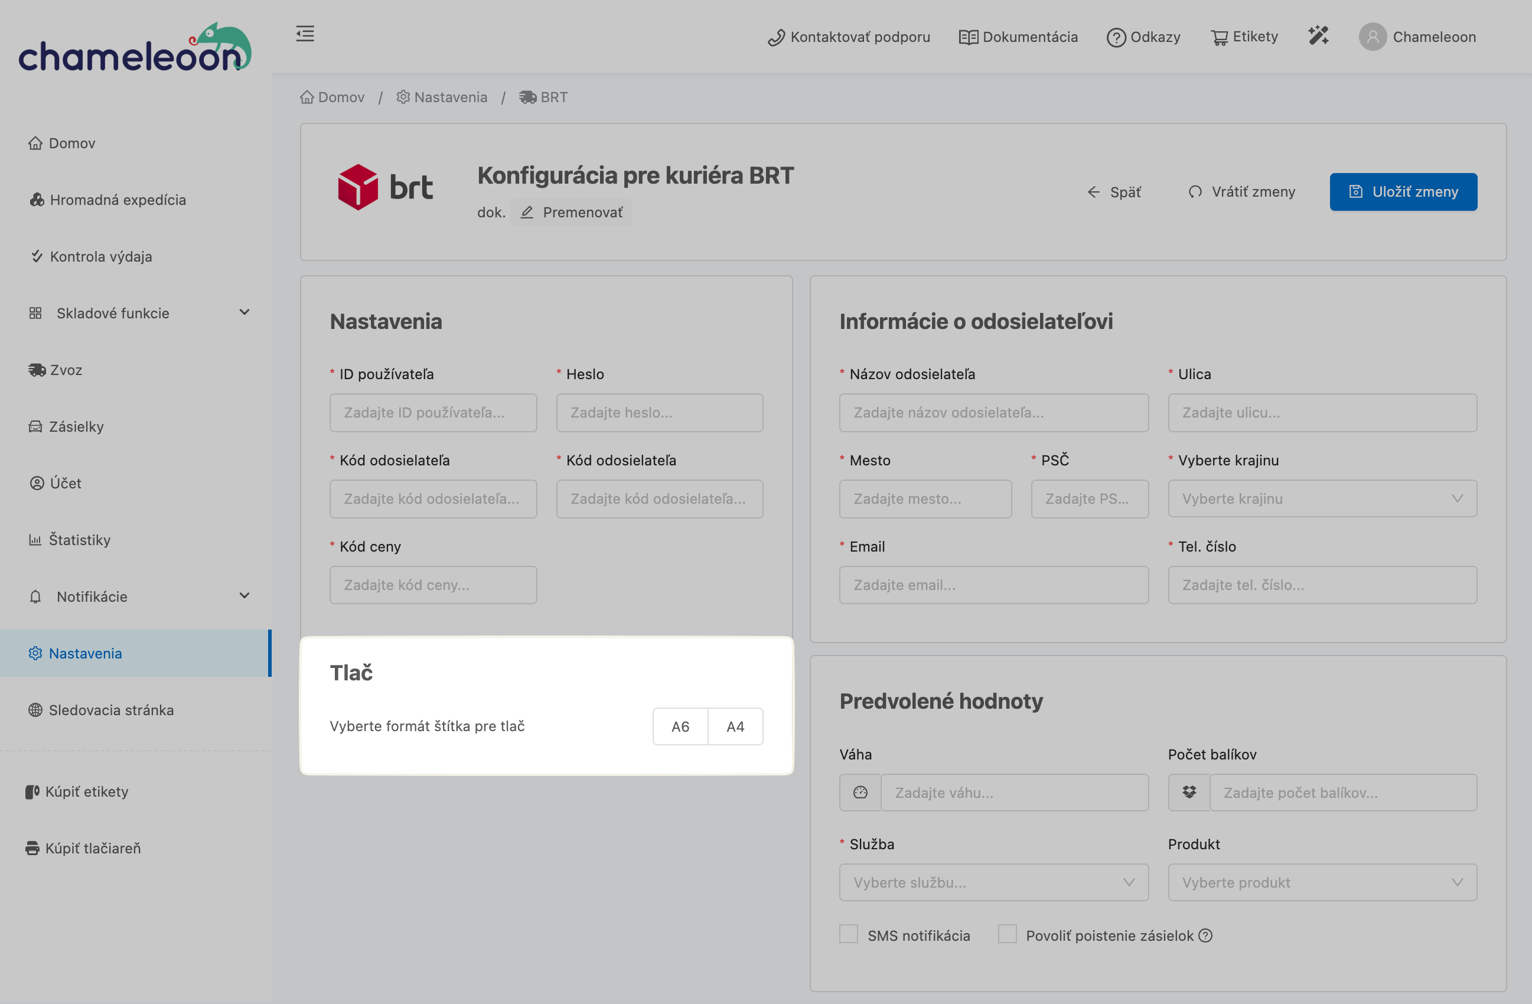Image resolution: width=1532 pixels, height=1004 pixels.
Task: Enable the SMS notifikácia checkbox
Action: click(x=849, y=934)
